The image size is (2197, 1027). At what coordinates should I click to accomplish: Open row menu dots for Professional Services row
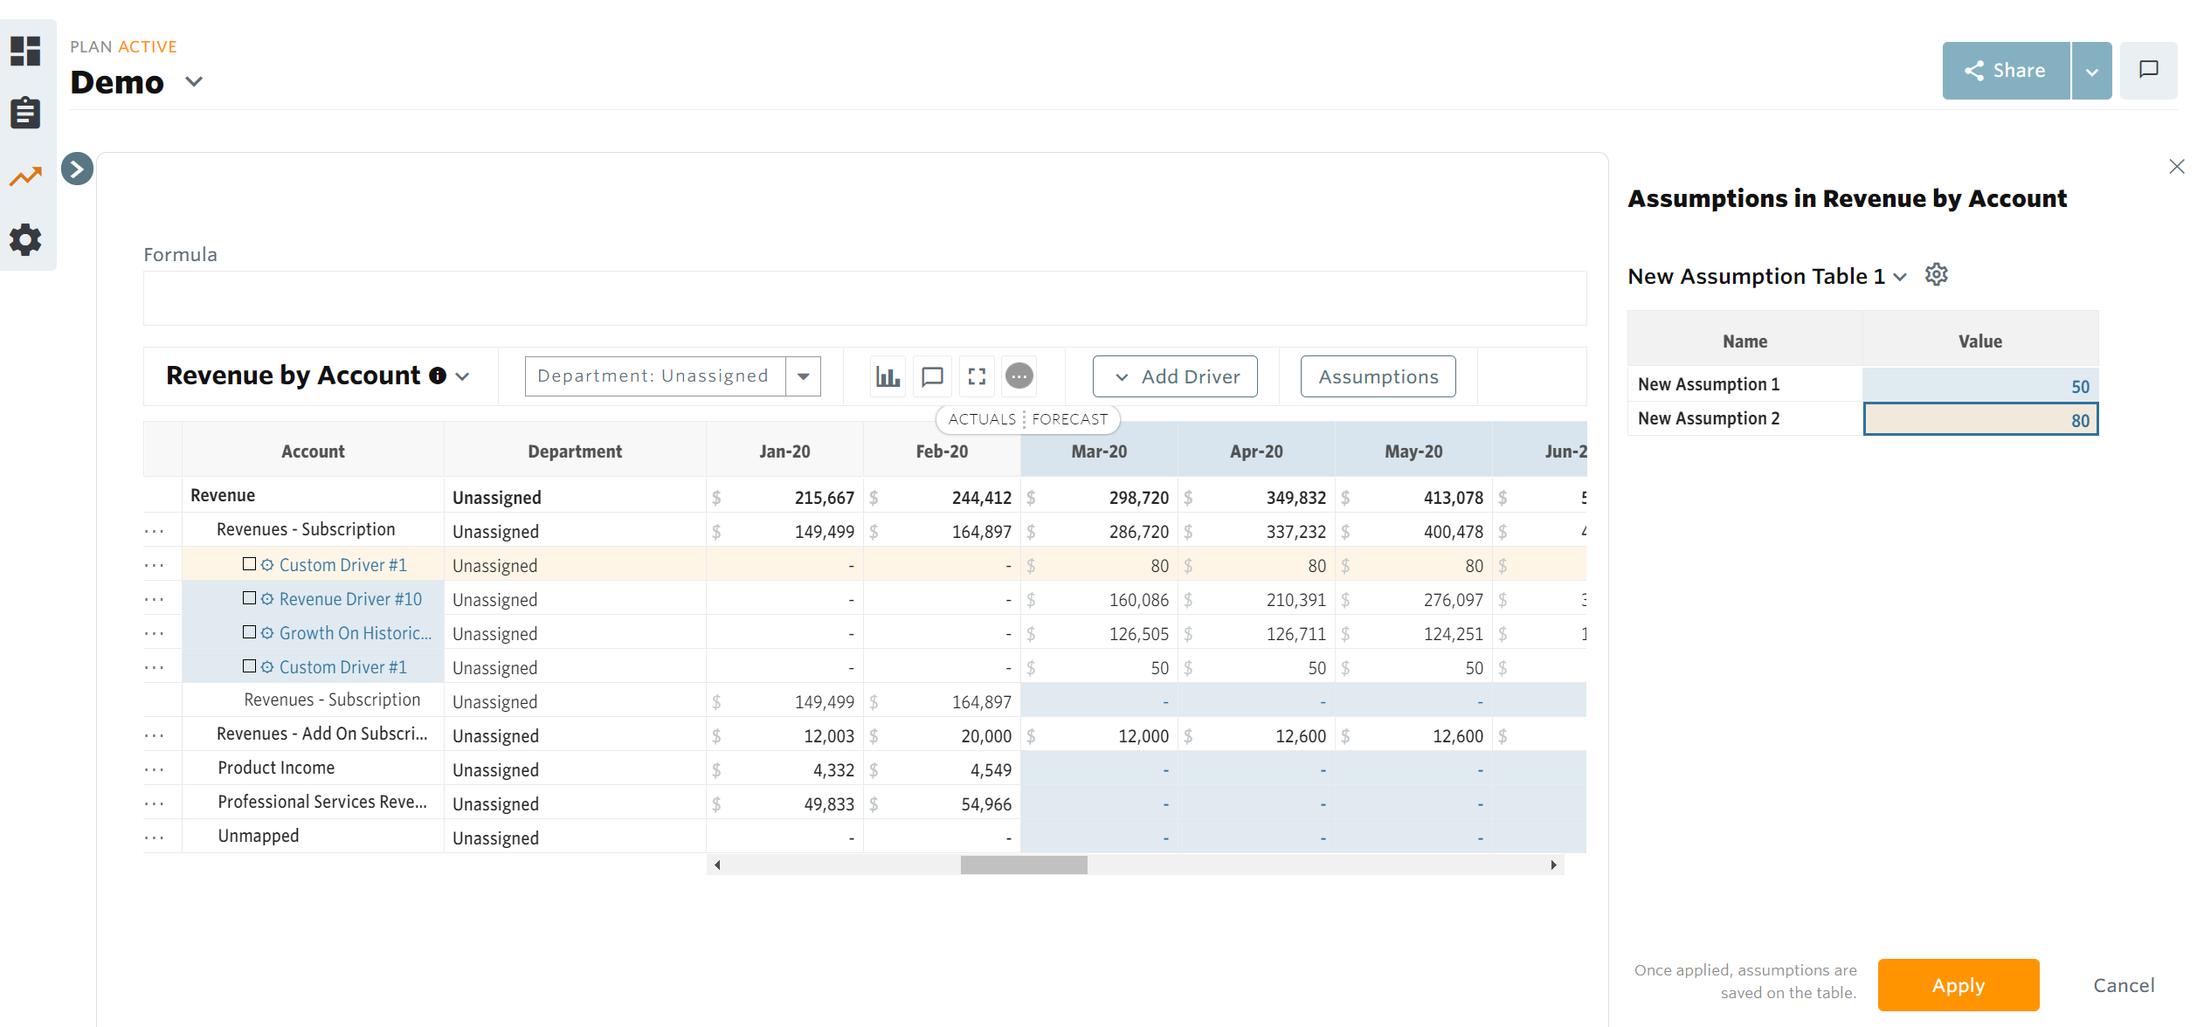(155, 803)
